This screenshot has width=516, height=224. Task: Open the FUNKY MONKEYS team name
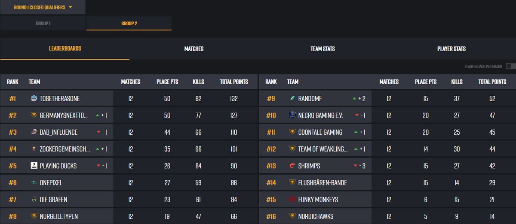pos(318,199)
